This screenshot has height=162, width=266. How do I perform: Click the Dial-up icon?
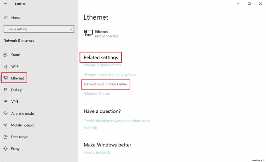click(x=6, y=90)
